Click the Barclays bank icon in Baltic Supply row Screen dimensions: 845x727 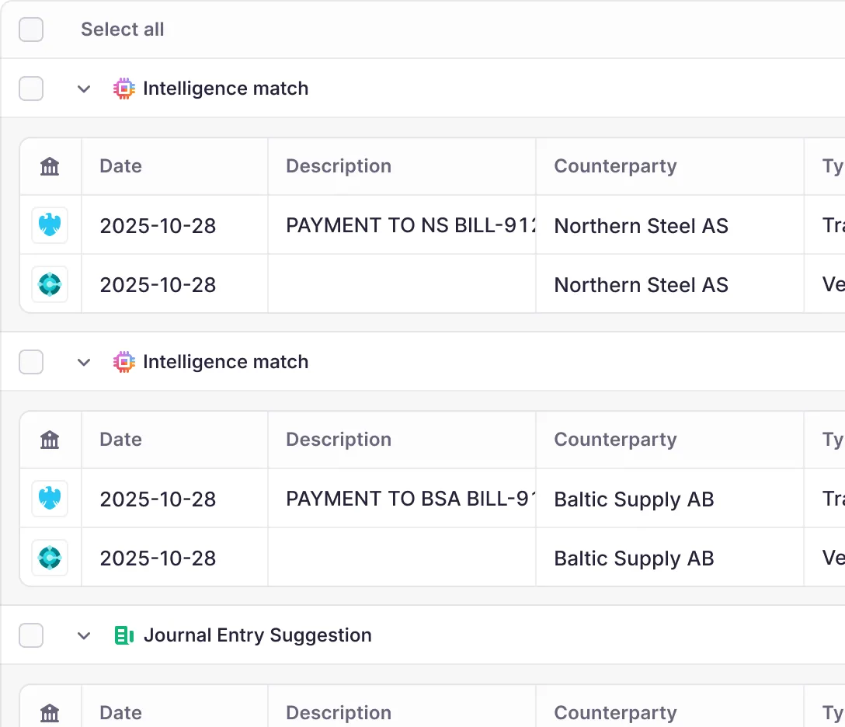coord(50,499)
